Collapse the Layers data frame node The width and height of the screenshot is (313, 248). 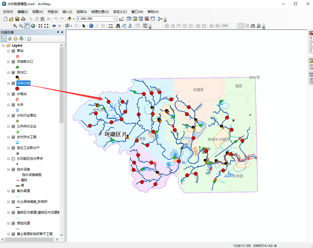[3, 46]
